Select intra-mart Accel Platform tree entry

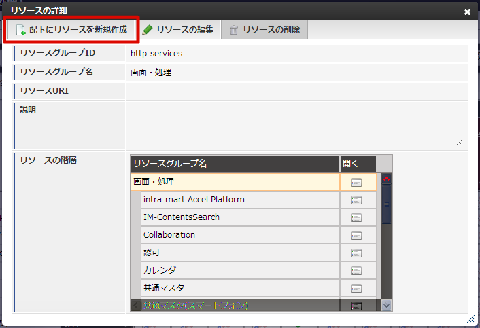(x=194, y=200)
